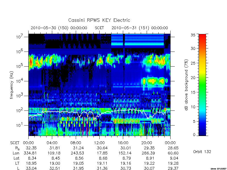
Task: Click the 'frequency (Hz)' axis label
Action: [12, 85]
